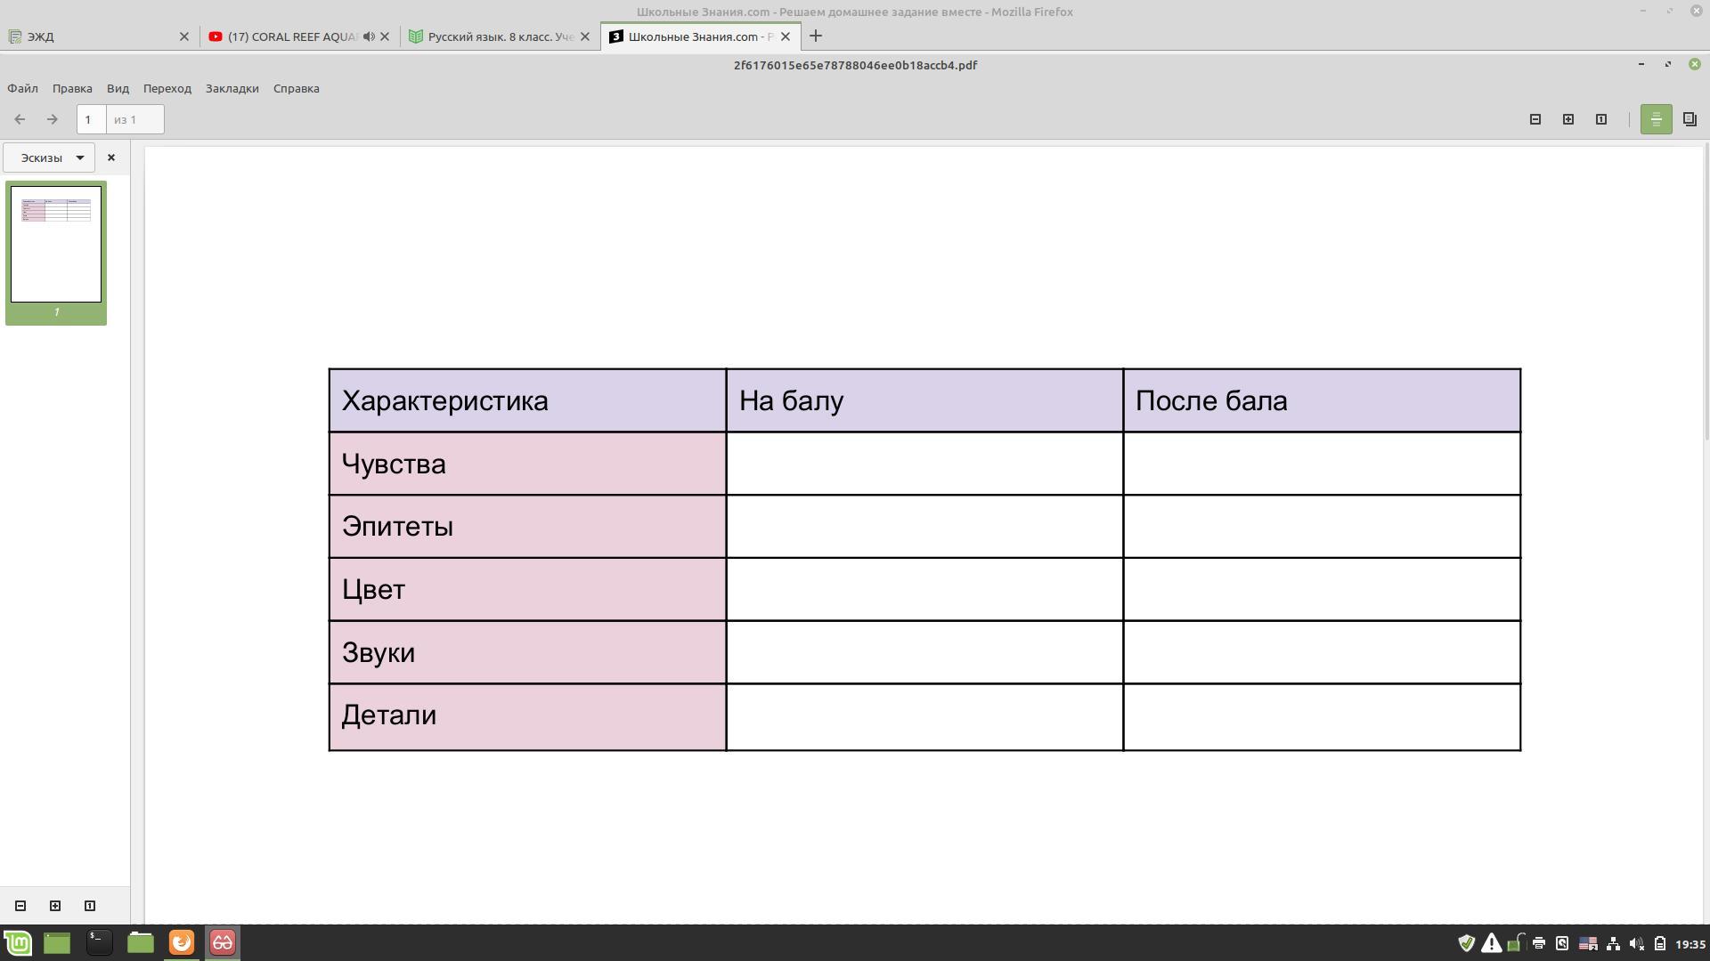Open Firefox from the taskbar

182,942
